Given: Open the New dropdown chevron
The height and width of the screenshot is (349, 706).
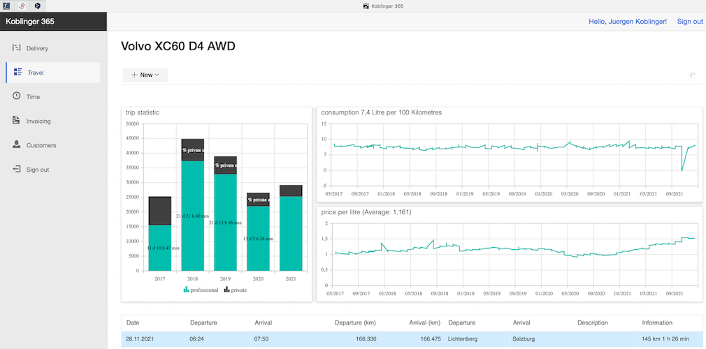Looking at the screenshot, I should click(157, 75).
